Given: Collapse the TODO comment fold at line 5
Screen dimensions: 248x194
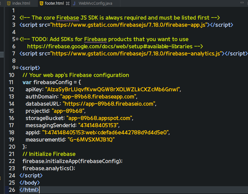Looking at the screenshot, I should coord(17,39).
